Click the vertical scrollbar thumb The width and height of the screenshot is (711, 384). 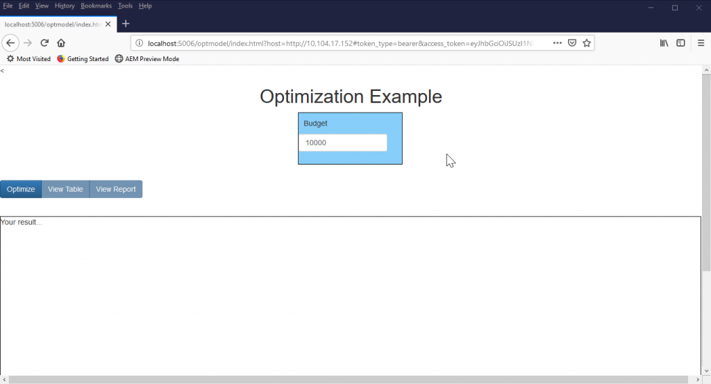point(706,174)
